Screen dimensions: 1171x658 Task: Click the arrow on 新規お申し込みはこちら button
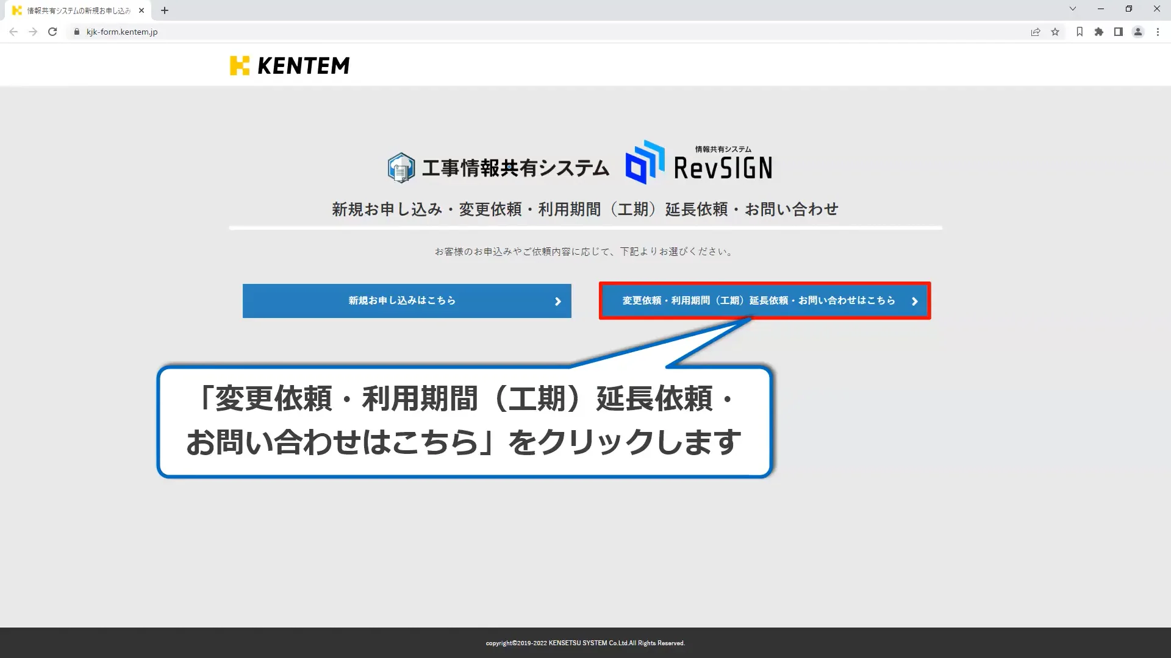tap(556, 300)
